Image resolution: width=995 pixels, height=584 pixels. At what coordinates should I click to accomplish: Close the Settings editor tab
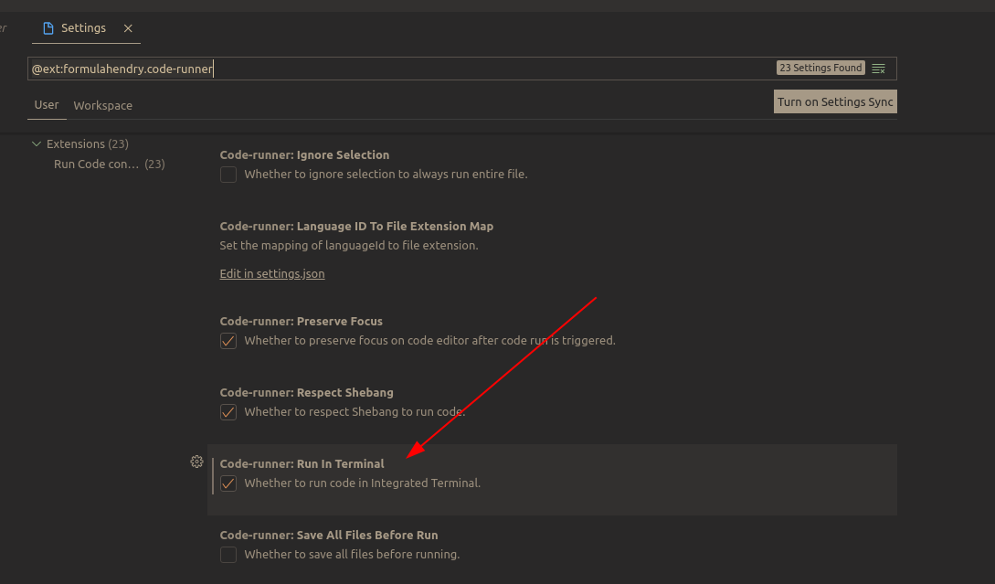tap(128, 28)
